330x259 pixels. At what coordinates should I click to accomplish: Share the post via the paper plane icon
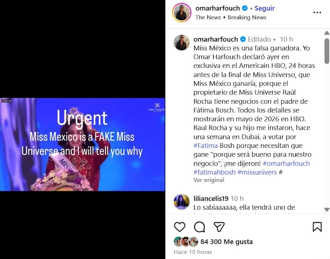click(x=219, y=227)
